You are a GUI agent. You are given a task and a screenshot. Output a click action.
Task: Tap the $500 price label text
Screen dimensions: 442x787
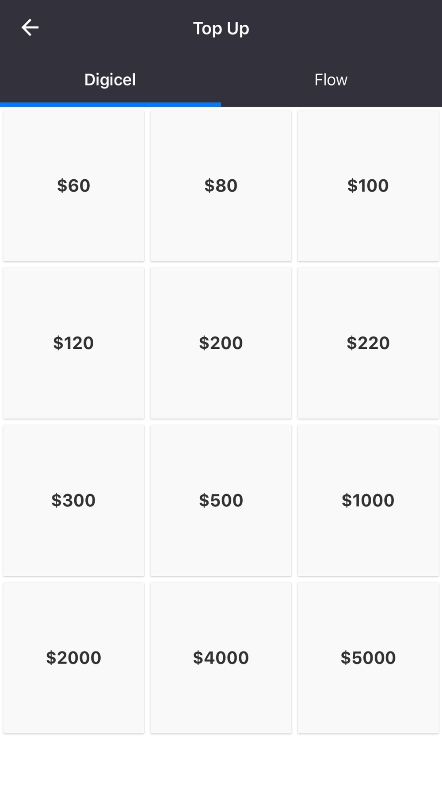pyautogui.click(x=221, y=500)
